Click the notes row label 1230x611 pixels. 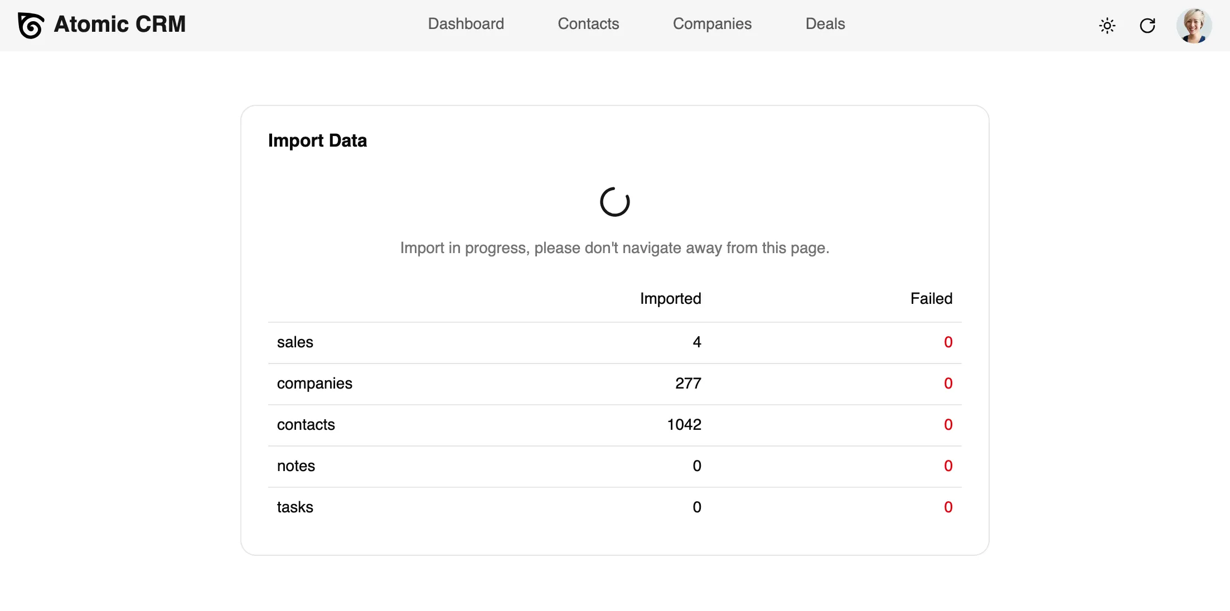click(296, 466)
